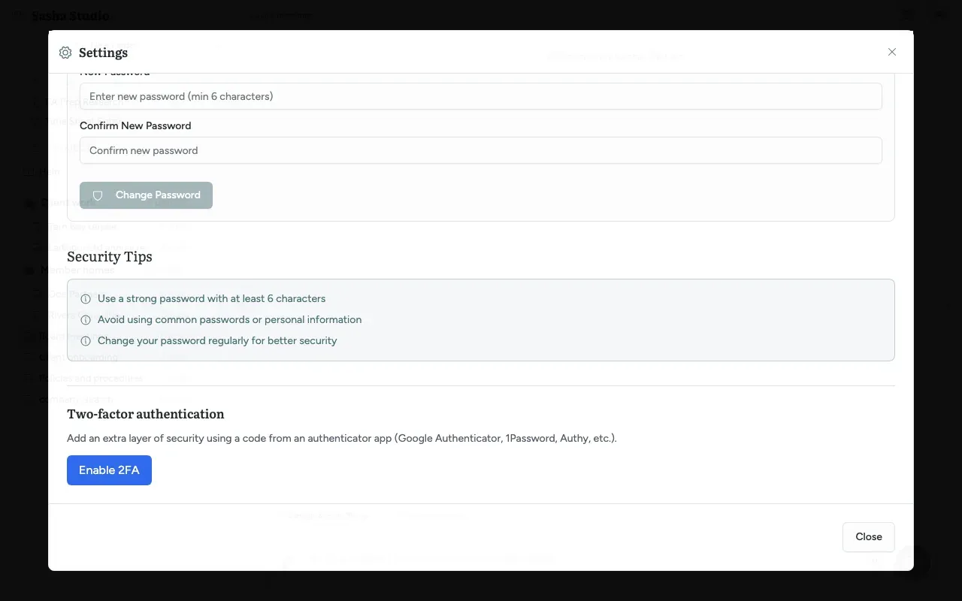Click the authenticator app description text
The height and width of the screenshot is (601, 962).
342,438
